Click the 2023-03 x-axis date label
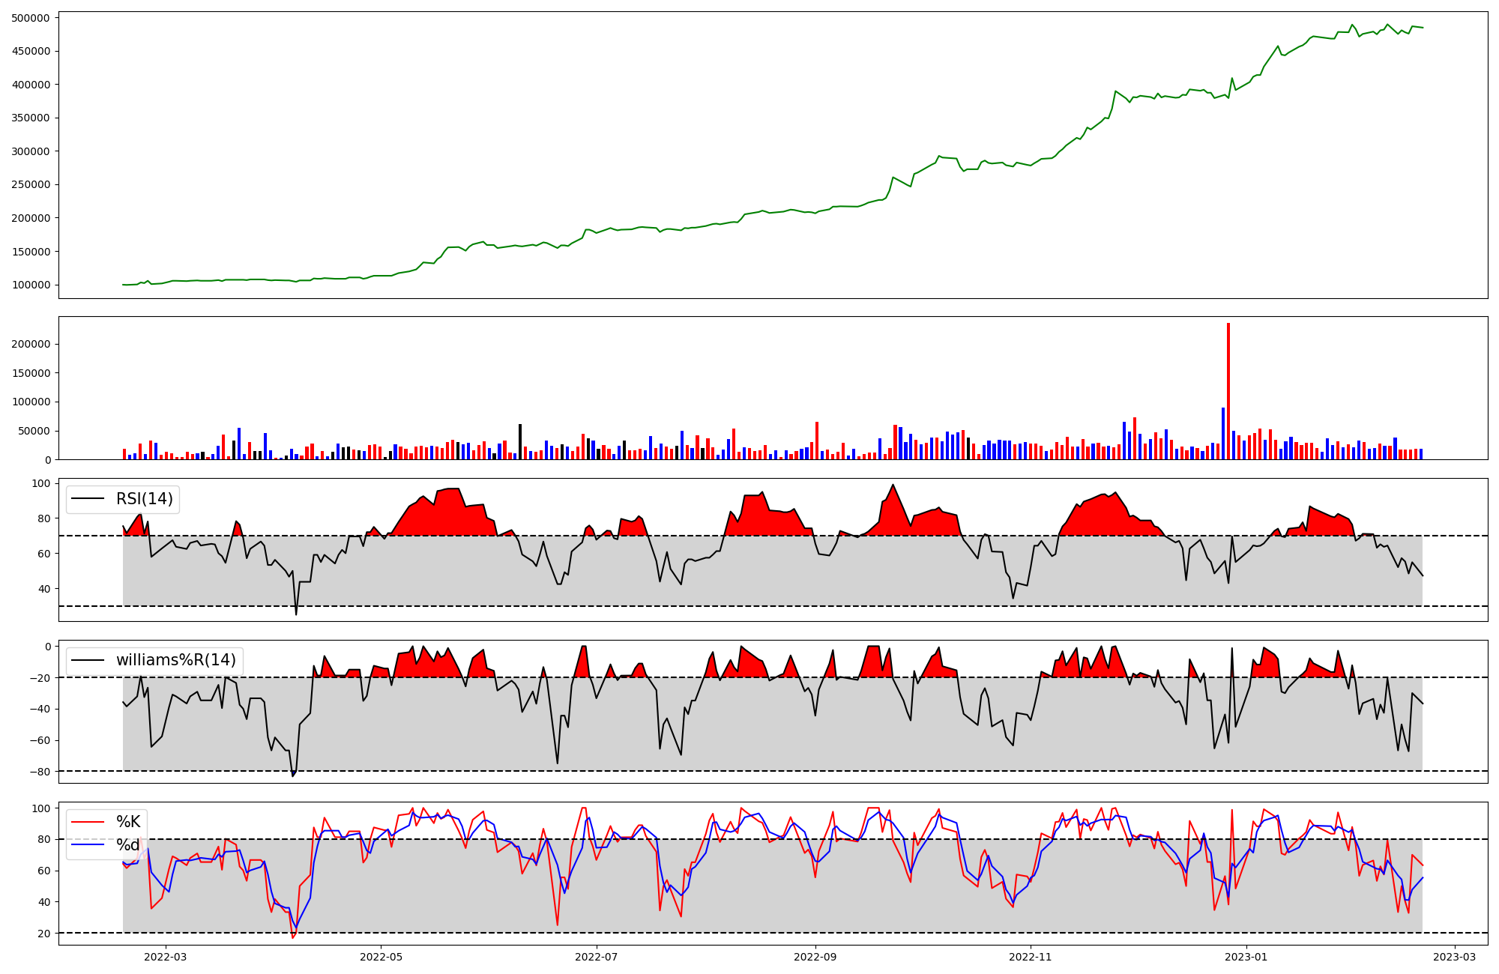Image resolution: width=1499 pixels, height=974 pixels. coord(1455,957)
